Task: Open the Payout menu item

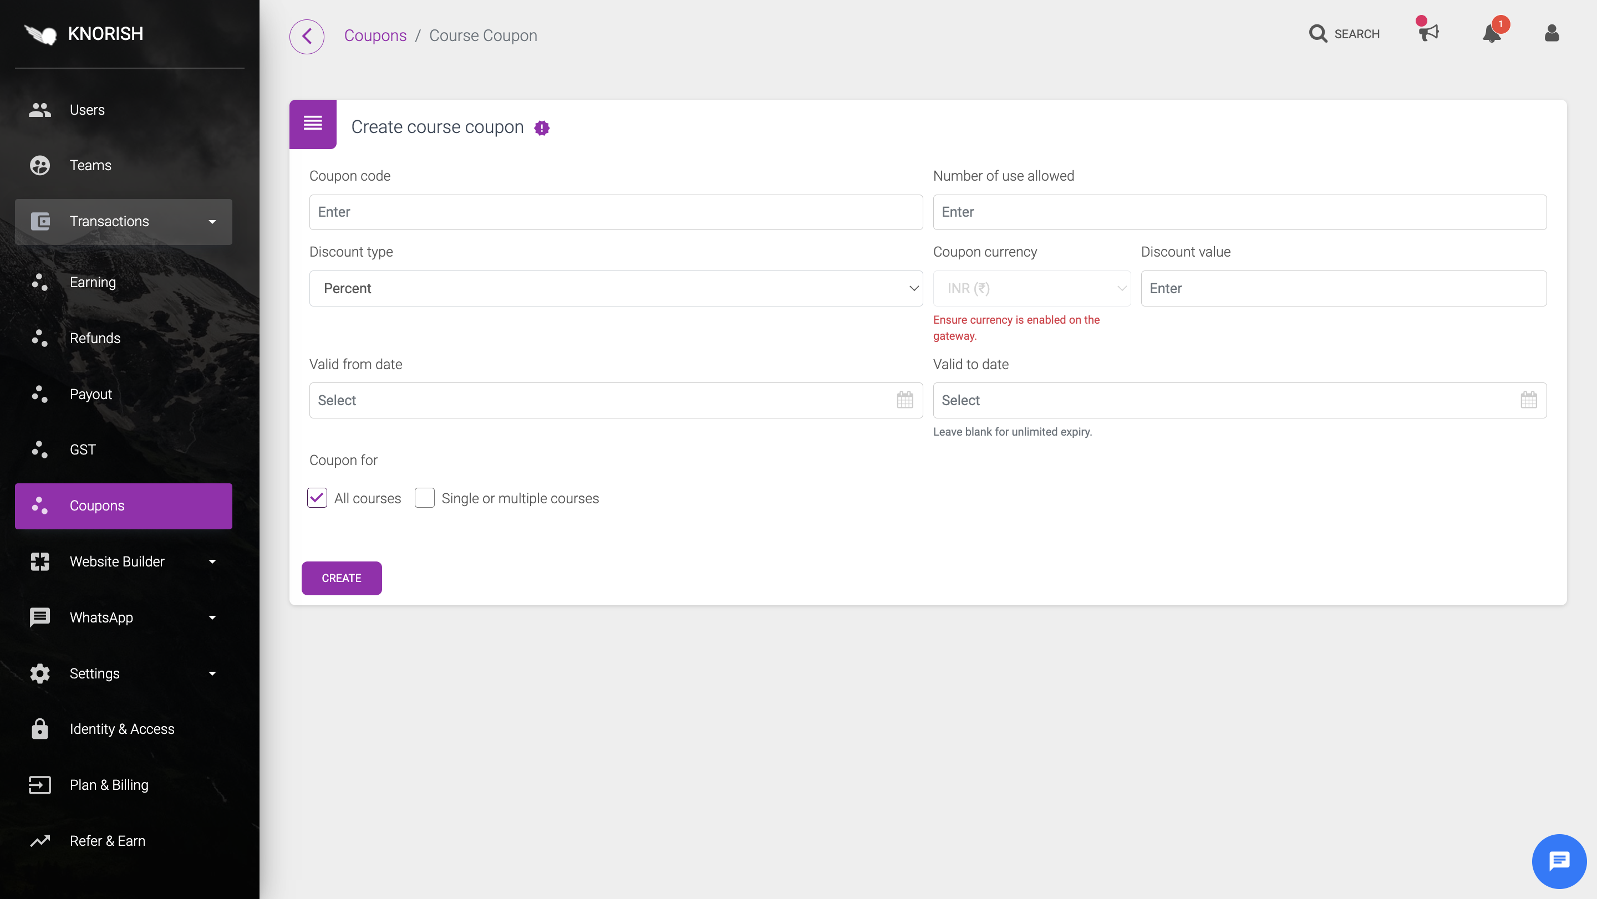Action: coord(123,394)
